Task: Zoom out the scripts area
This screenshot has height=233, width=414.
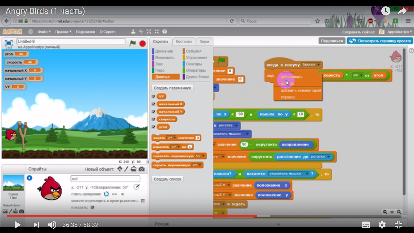Action: click(385, 212)
